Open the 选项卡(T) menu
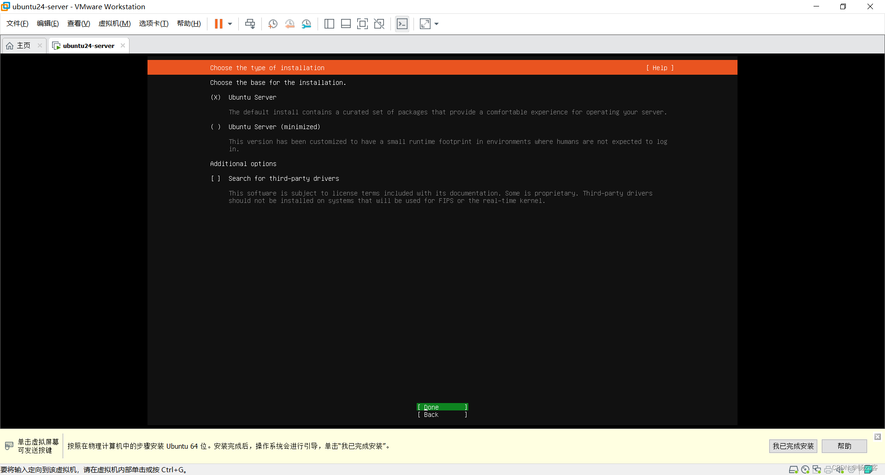Viewport: 885px width, 475px height. click(x=154, y=24)
